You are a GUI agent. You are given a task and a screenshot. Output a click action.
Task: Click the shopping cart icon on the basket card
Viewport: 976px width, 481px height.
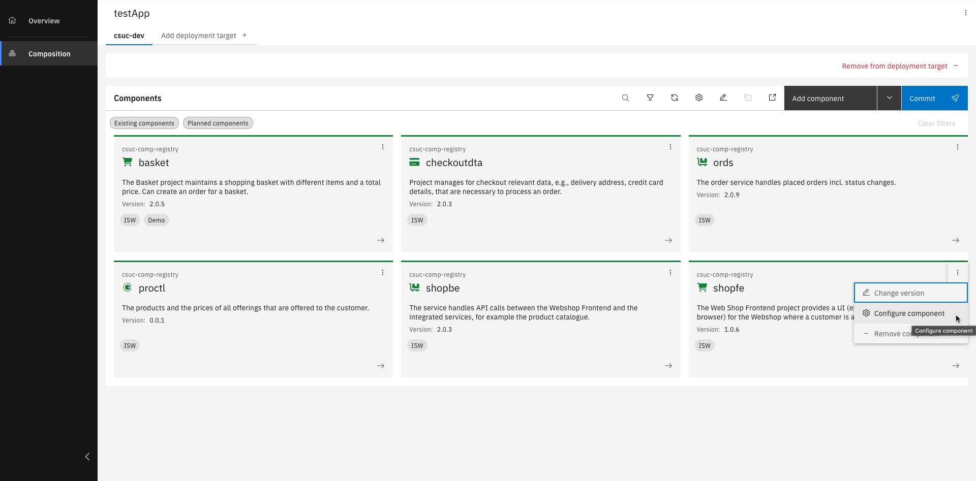coord(127,162)
